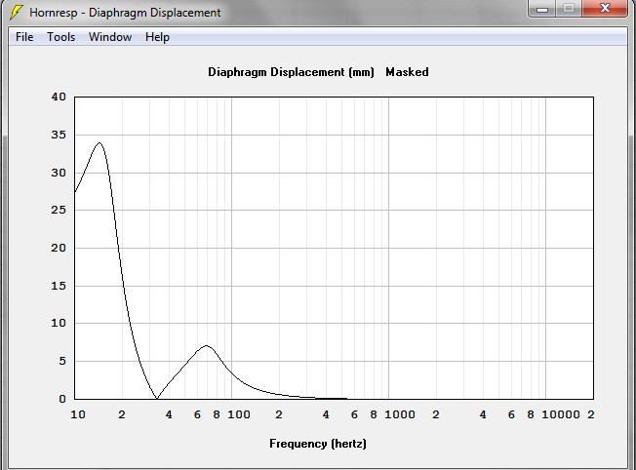The width and height of the screenshot is (636, 470).
Task: Open the Help menu
Action: [157, 37]
